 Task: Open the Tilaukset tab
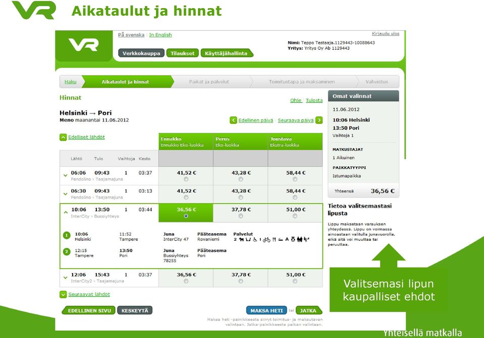(182, 53)
